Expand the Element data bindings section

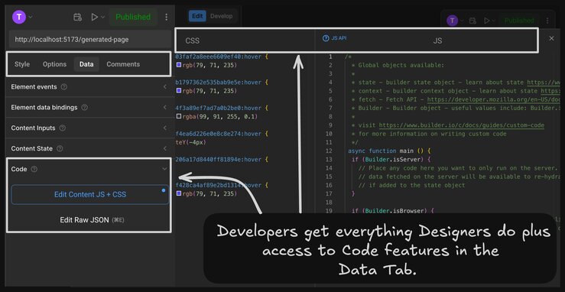point(165,107)
